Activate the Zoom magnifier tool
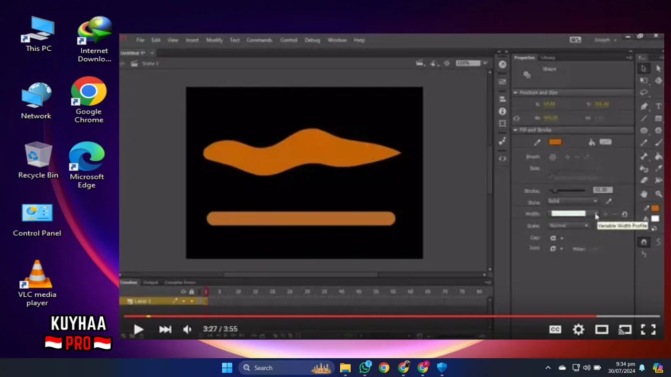Image resolution: width=671 pixels, height=377 pixels. tap(658, 194)
